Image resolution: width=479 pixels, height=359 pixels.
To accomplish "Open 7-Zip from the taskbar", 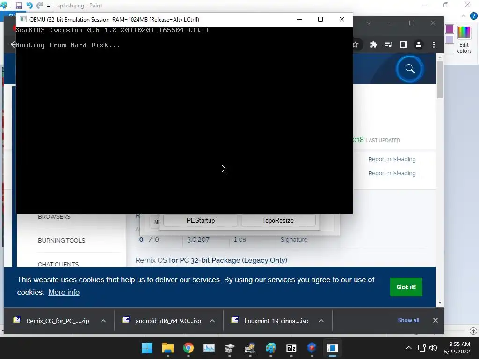I will (x=291, y=348).
